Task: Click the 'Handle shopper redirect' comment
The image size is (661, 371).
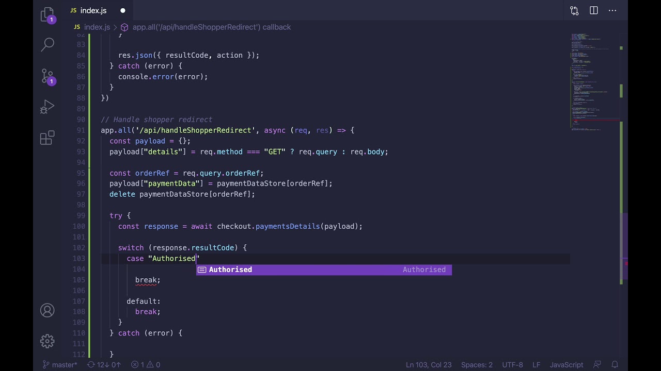Action: click(x=156, y=120)
